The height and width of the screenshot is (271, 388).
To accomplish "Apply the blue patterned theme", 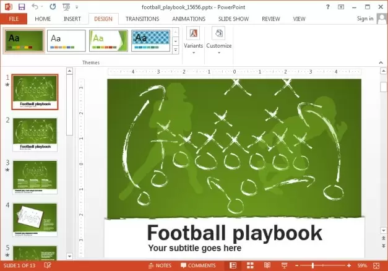I will click(150, 40).
